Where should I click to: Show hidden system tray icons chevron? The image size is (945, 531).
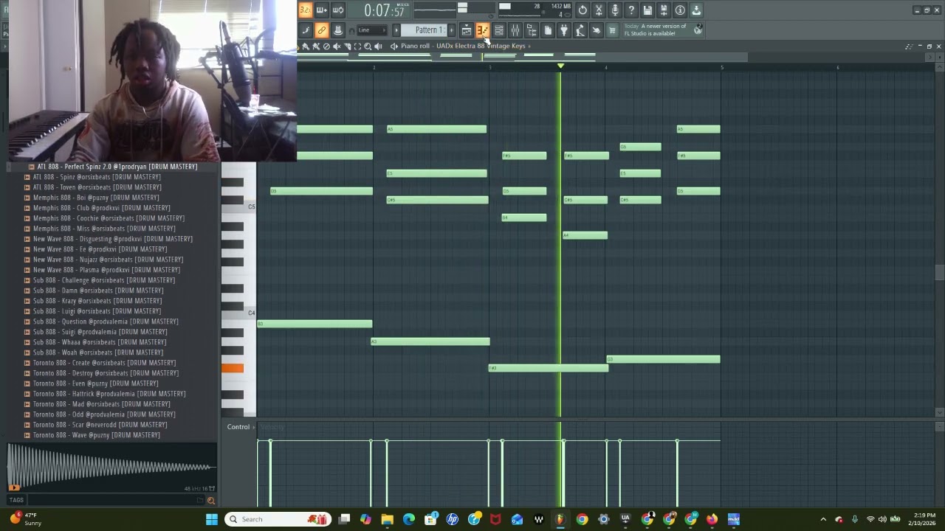pos(823,519)
